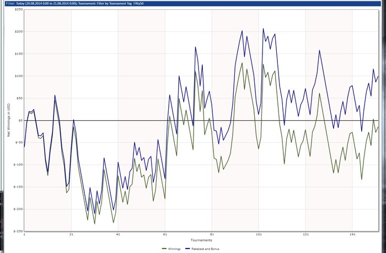The width and height of the screenshot is (386, 253).
Task: Toggle the Winnings series label in legend
Action: click(x=174, y=249)
